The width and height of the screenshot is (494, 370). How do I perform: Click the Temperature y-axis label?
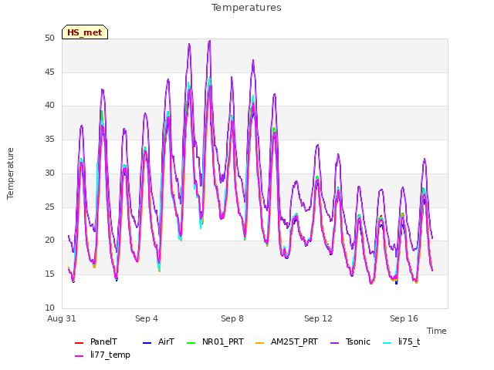(x=10, y=173)
